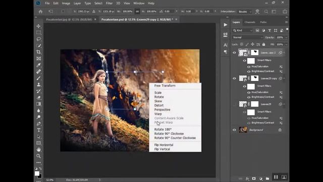This screenshot has width=323, height=182.
Task: Open the Opacity value dropdown
Action: coord(286,37)
